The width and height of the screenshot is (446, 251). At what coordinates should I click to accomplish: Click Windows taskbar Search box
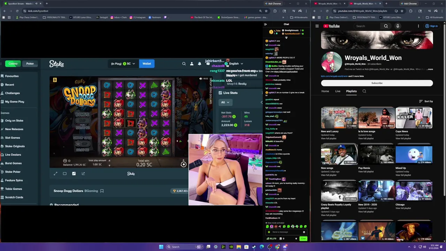185,247
